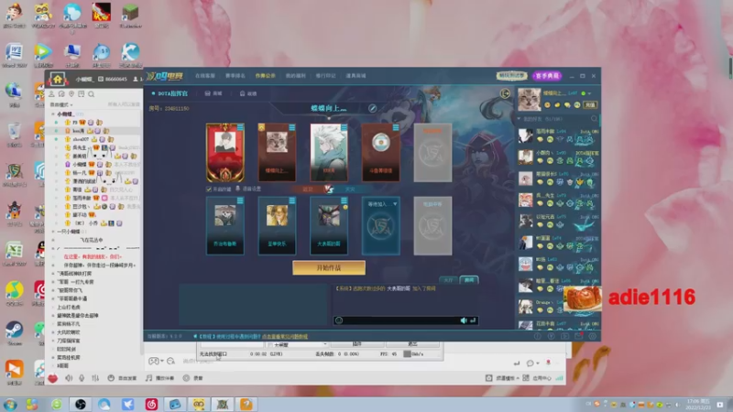Click the friends list search icon

tap(594, 119)
